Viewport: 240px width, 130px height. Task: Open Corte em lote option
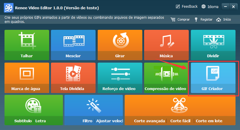pyautogui.click(x=209, y=121)
